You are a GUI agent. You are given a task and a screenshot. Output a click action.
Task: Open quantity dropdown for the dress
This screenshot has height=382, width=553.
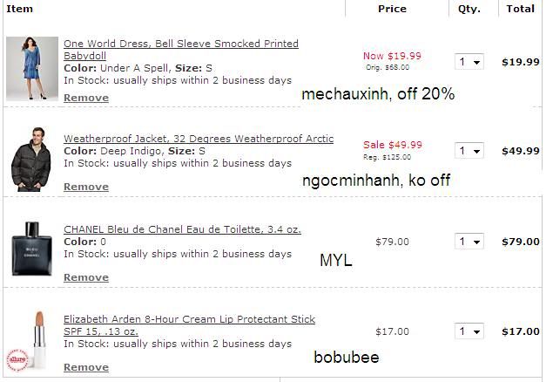[x=469, y=62]
